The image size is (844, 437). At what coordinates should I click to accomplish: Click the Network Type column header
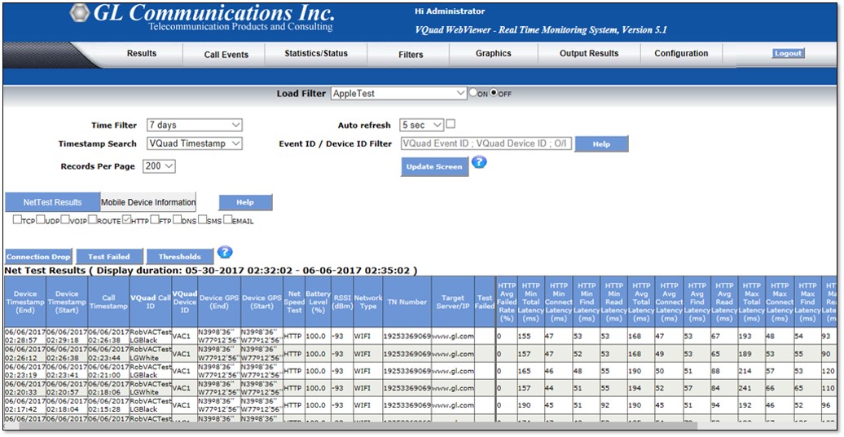pyautogui.click(x=367, y=302)
